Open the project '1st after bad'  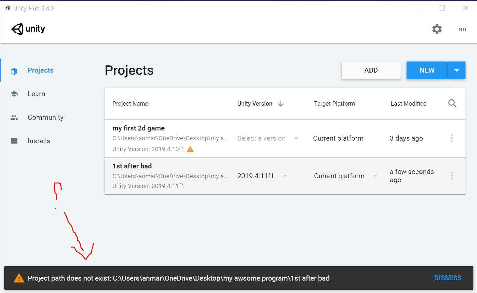click(132, 166)
